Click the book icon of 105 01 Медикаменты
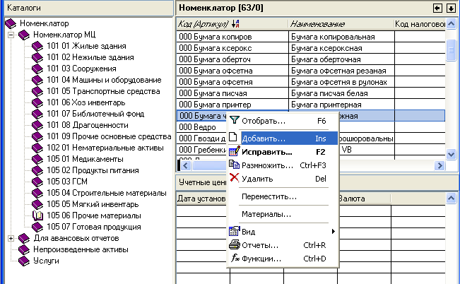Viewport: 460px width, 284px height. point(37,159)
